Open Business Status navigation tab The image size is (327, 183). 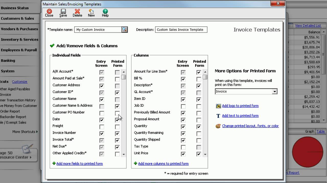coord(20,8)
